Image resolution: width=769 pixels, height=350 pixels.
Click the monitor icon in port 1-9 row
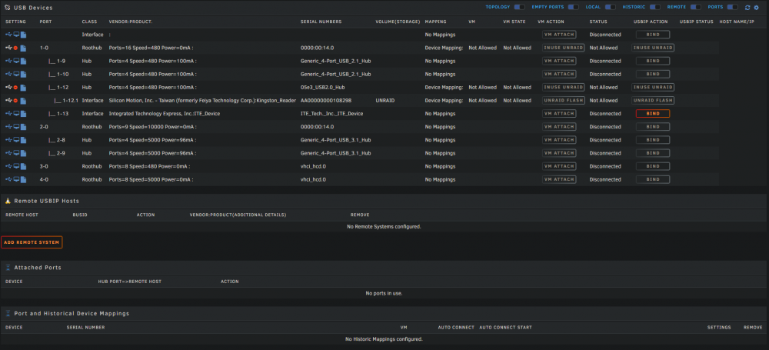[x=16, y=61]
